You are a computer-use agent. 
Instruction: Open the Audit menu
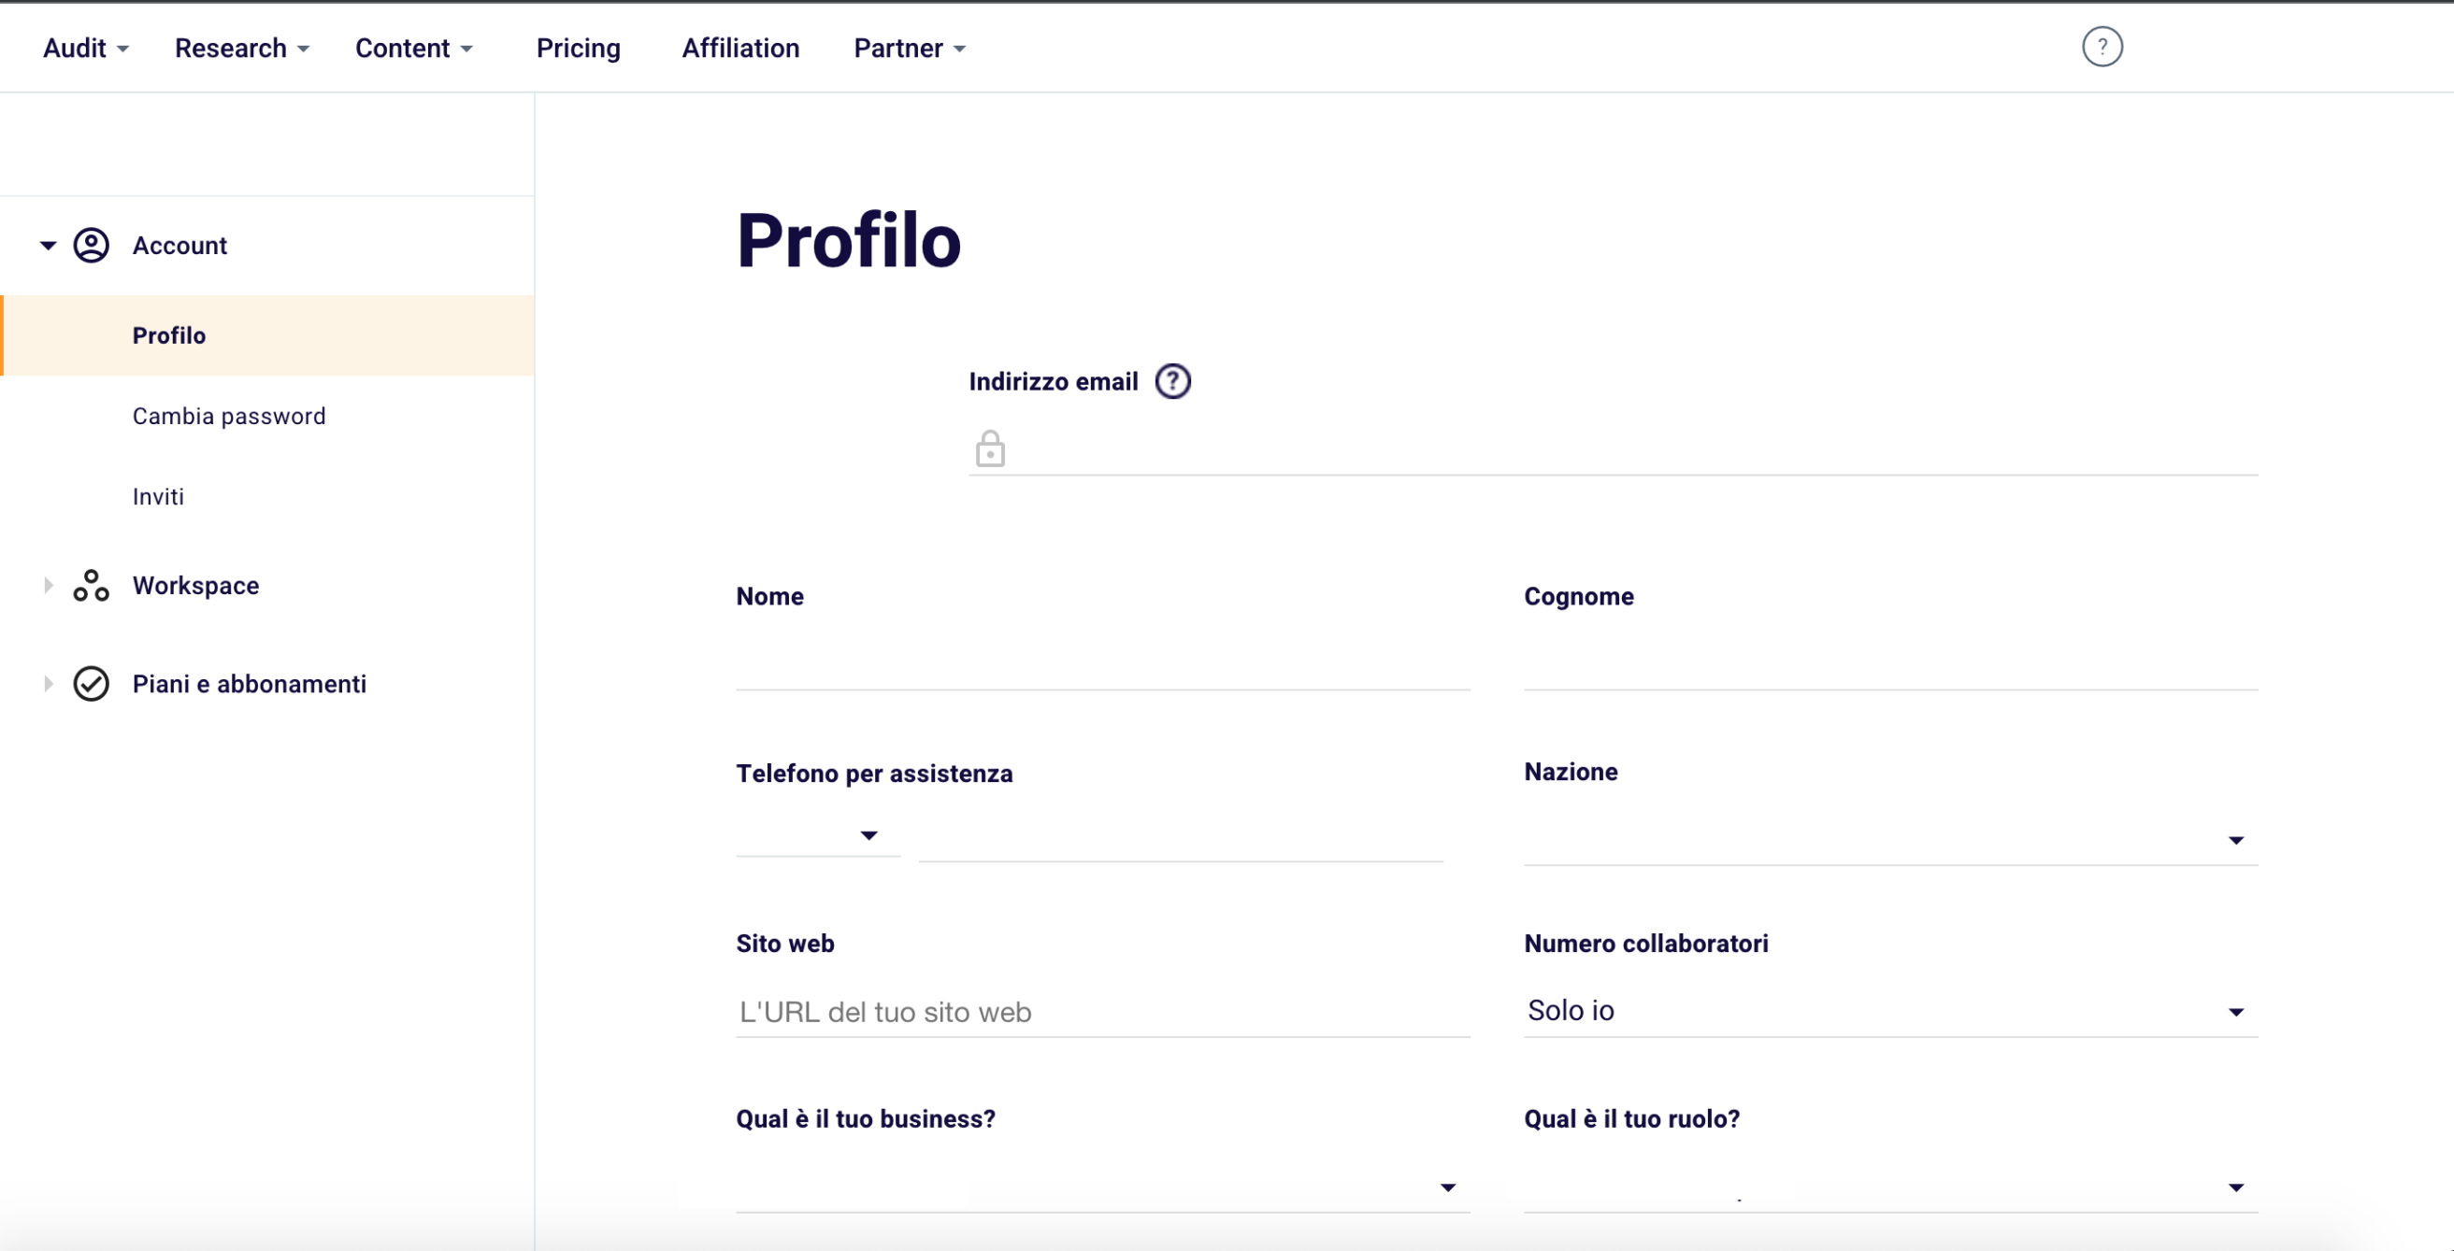coord(86,48)
